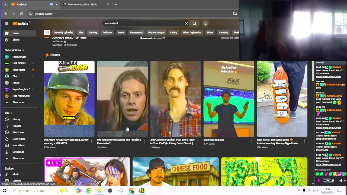The image size is (347, 195).
Task: Go to Home in the sidebar
Action: pyautogui.click(x=19, y=33)
